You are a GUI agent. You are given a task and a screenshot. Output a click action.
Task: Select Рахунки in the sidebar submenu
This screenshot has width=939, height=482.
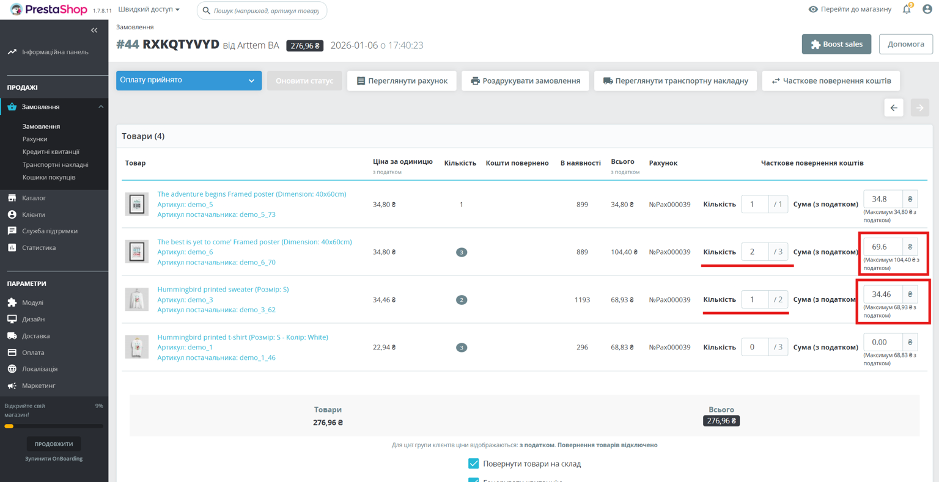[35, 139]
